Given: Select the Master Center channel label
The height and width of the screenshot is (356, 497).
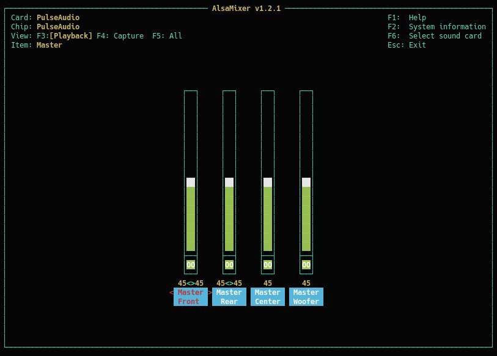Looking at the screenshot, I should click(268, 297).
